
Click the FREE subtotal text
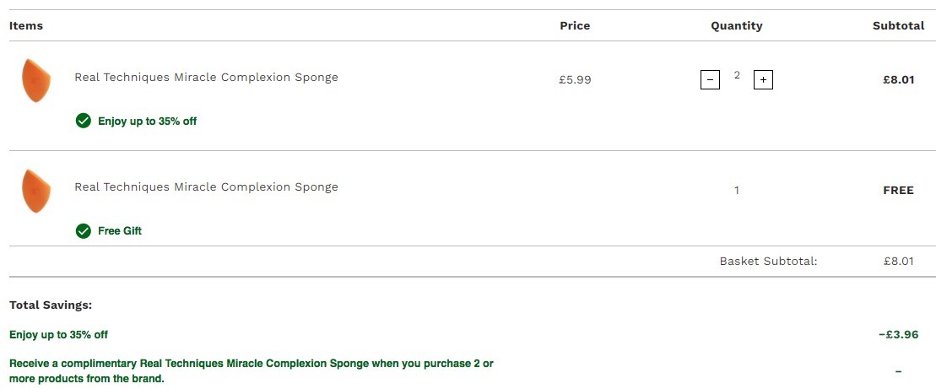[898, 191]
